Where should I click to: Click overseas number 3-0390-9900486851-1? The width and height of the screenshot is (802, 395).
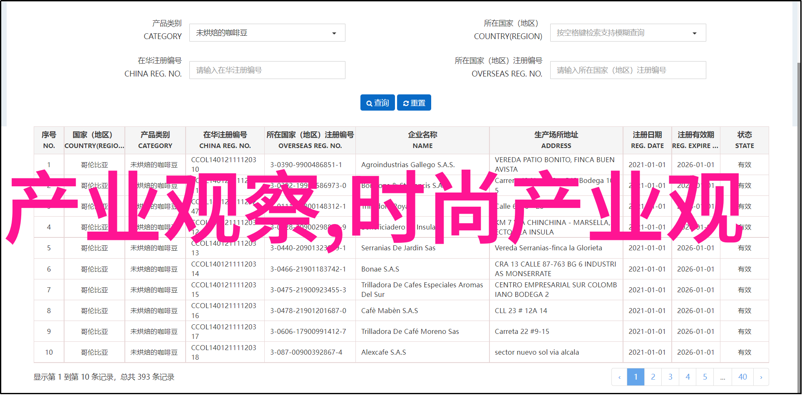point(306,165)
